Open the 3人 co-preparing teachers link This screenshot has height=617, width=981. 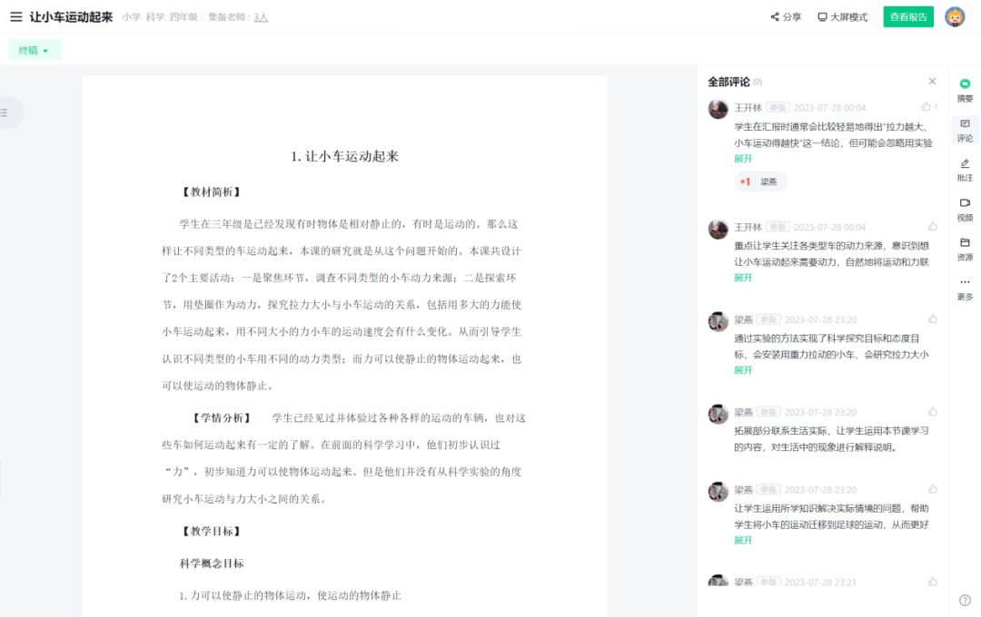click(261, 17)
